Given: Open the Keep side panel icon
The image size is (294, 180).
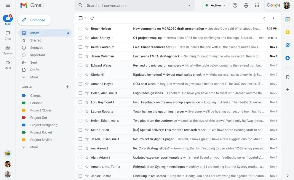Looking at the screenshot, I should point(287,32).
